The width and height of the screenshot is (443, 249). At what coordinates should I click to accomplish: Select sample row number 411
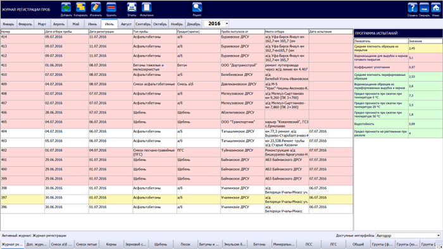pyautogui.click(x=177, y=67)
